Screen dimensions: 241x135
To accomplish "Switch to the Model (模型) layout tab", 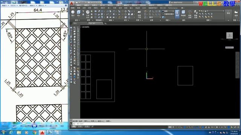I will [74, 127].
